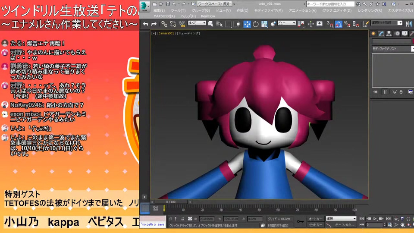The height and width of the screenshot is (233, 414).
Task: Click the Mirror tool icon
Action: 409,24
